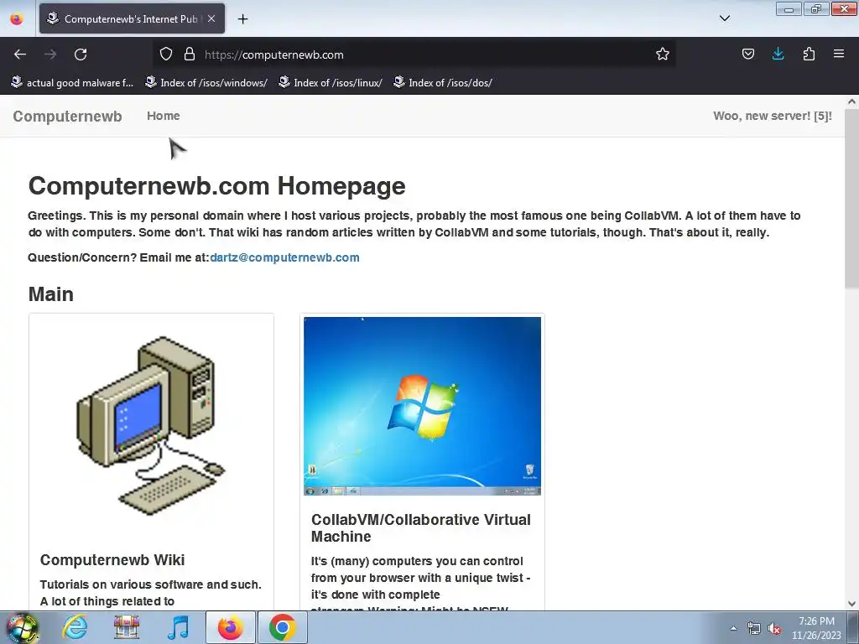This screenshot has height=644, width=859.
Task: Close the Computernewb's Internet Pub tab
Action: coord(211,18)
